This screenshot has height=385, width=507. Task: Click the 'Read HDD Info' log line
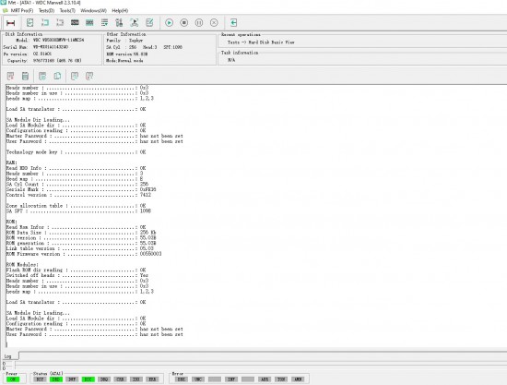pyautogui.click(x=76, y=168)
